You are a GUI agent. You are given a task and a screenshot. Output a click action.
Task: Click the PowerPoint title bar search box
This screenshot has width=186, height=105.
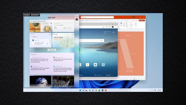point(97,17)
